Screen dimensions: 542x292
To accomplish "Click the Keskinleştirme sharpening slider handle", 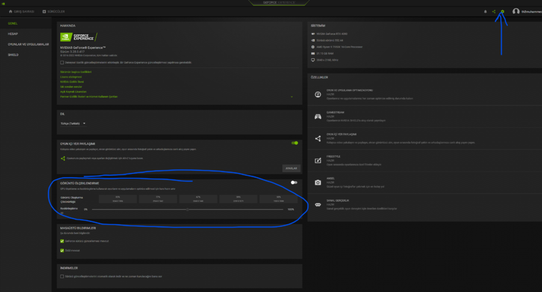I will point(188,210).
